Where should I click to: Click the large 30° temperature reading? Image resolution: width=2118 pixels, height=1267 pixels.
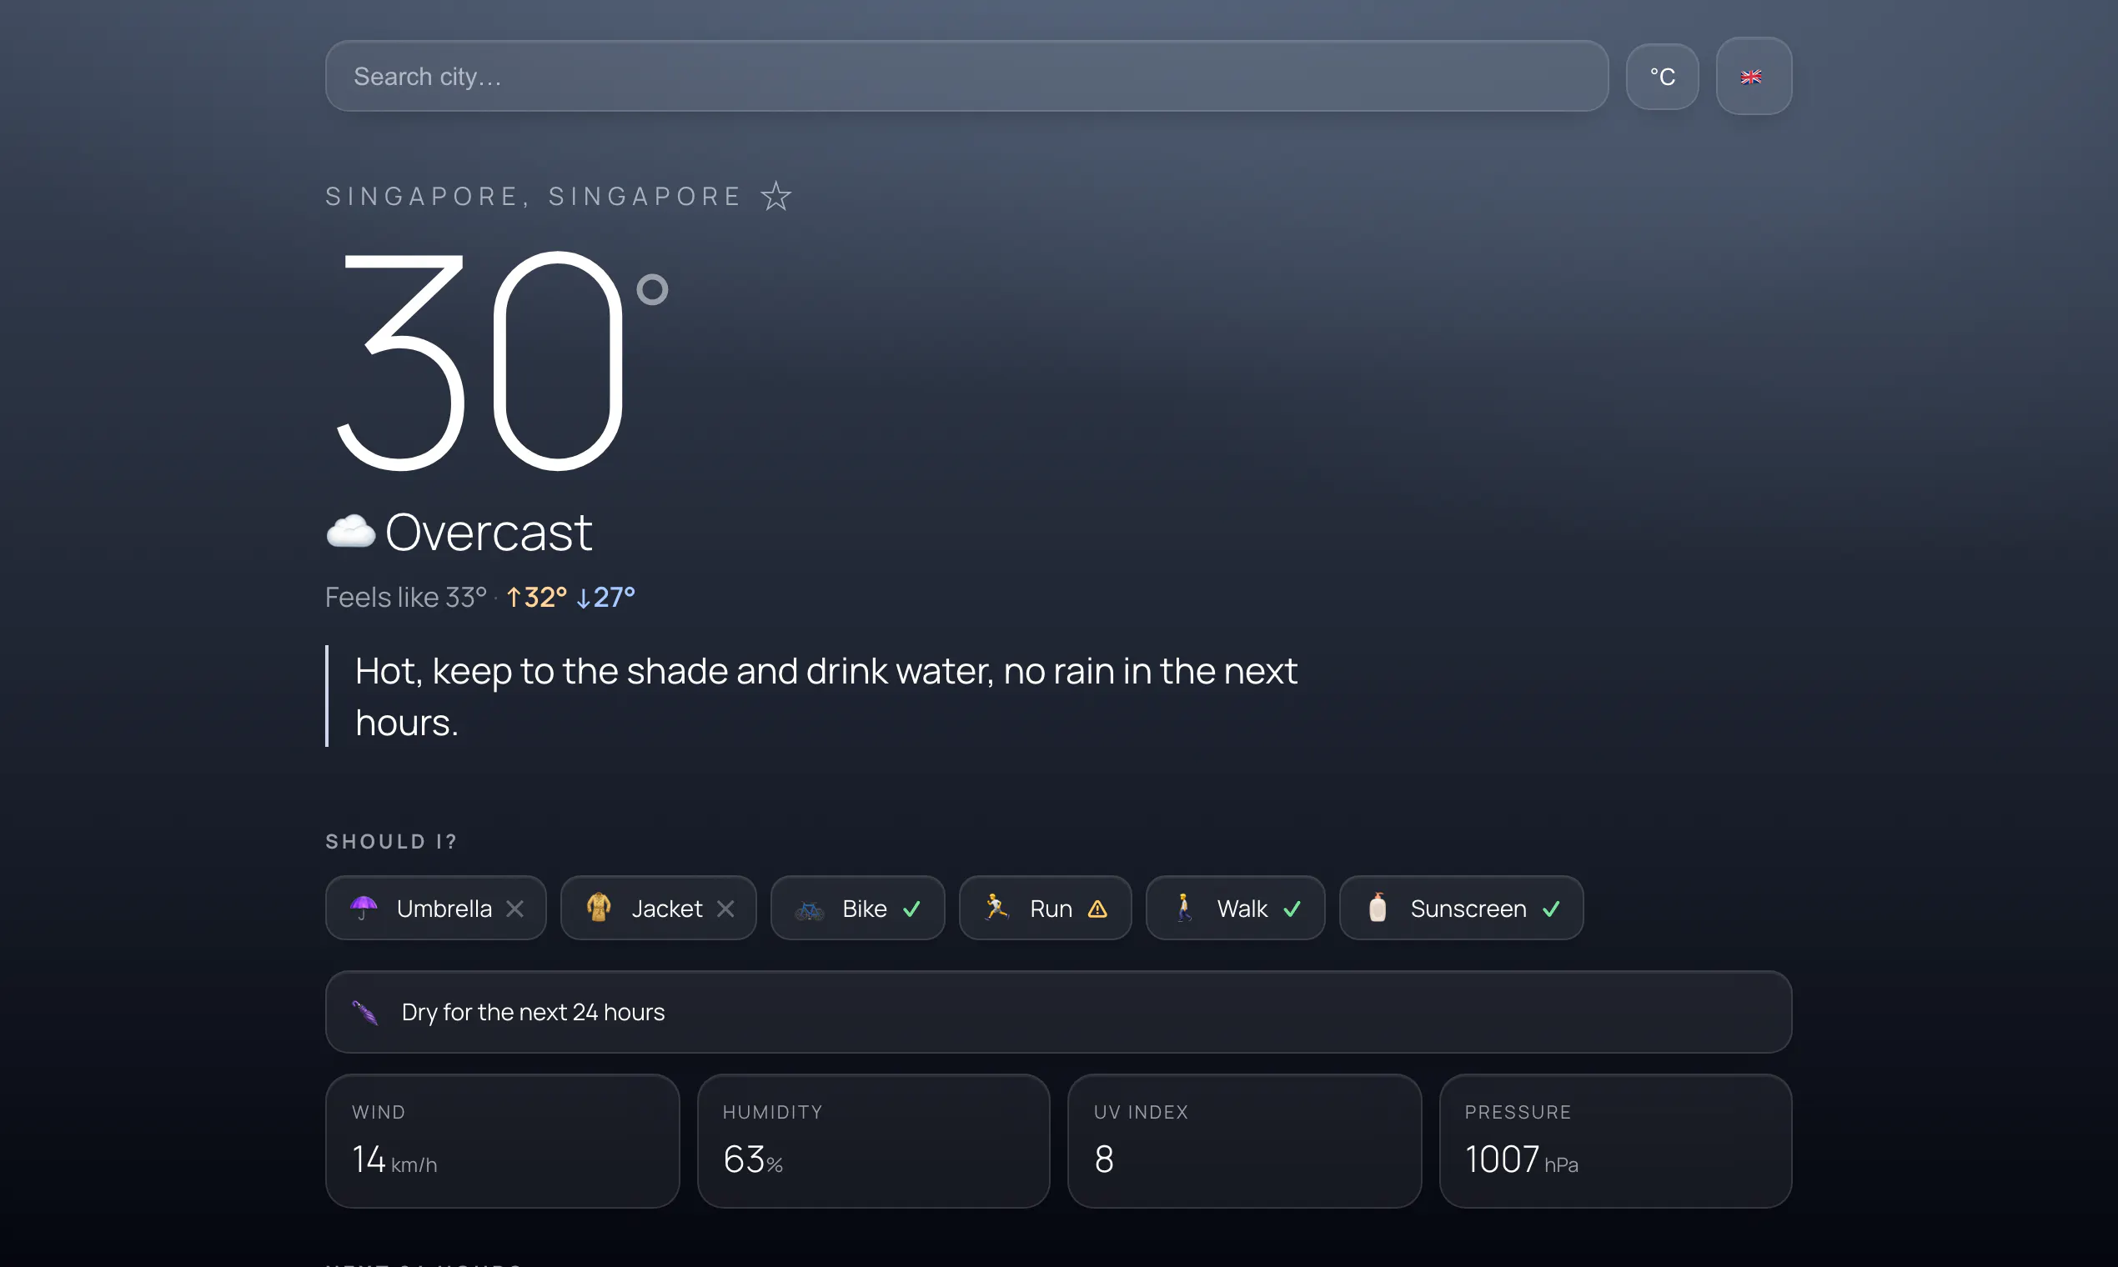tap(500, 361)
